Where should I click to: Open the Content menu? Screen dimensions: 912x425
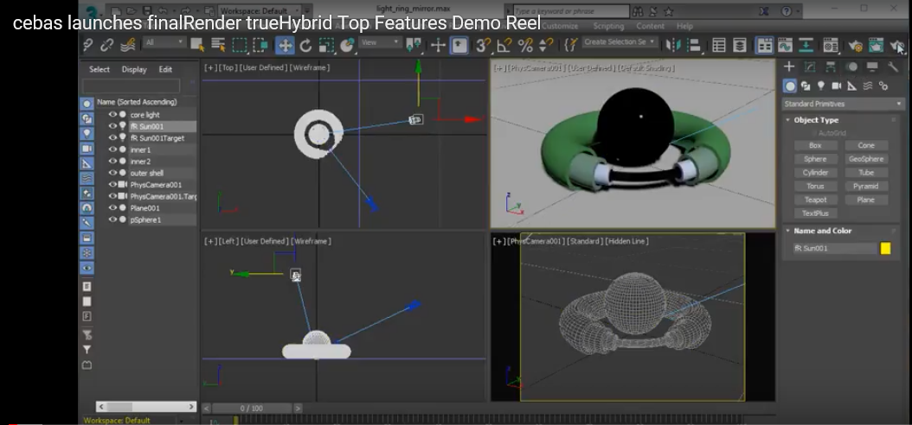[x=651, y=26]
